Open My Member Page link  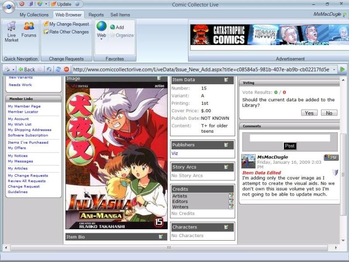point(24,106)
